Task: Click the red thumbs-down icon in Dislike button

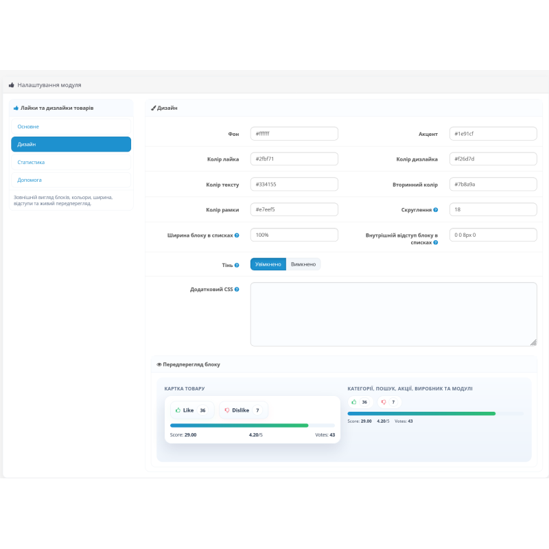Action: (227, 410)
